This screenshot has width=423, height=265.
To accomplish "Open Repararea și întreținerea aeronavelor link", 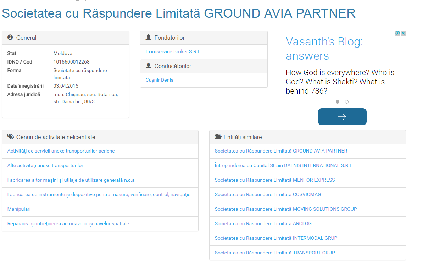I will [x=68, y=224].
